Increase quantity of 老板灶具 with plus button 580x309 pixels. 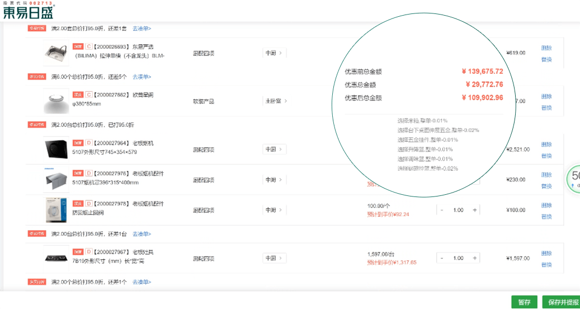475,258
